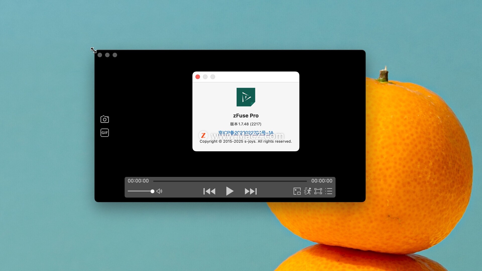Click the elapsed time 00:00:00 on the left
This screenshot has width=482, height=271.
pos(138,181)
